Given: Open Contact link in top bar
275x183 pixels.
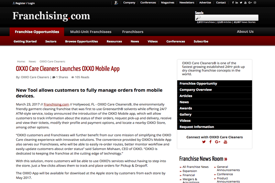Looking at the screenshot, I should (221, 3).
